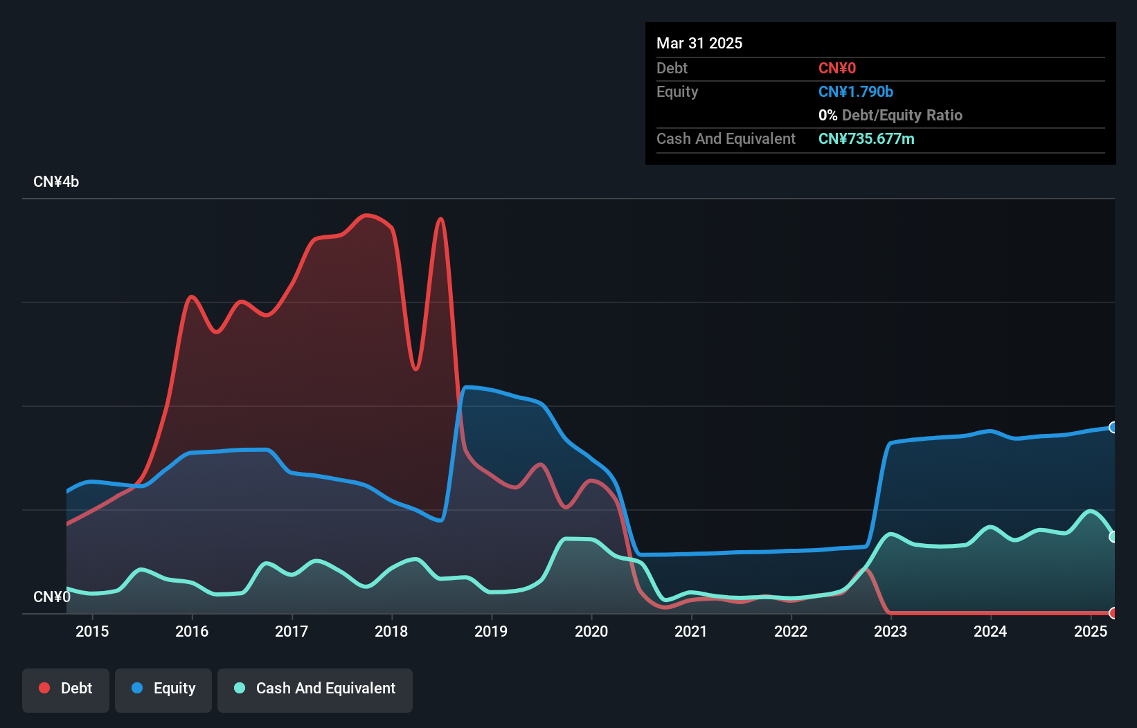
Task: Click the 2024 x-axis label
Action: point(990,631)
